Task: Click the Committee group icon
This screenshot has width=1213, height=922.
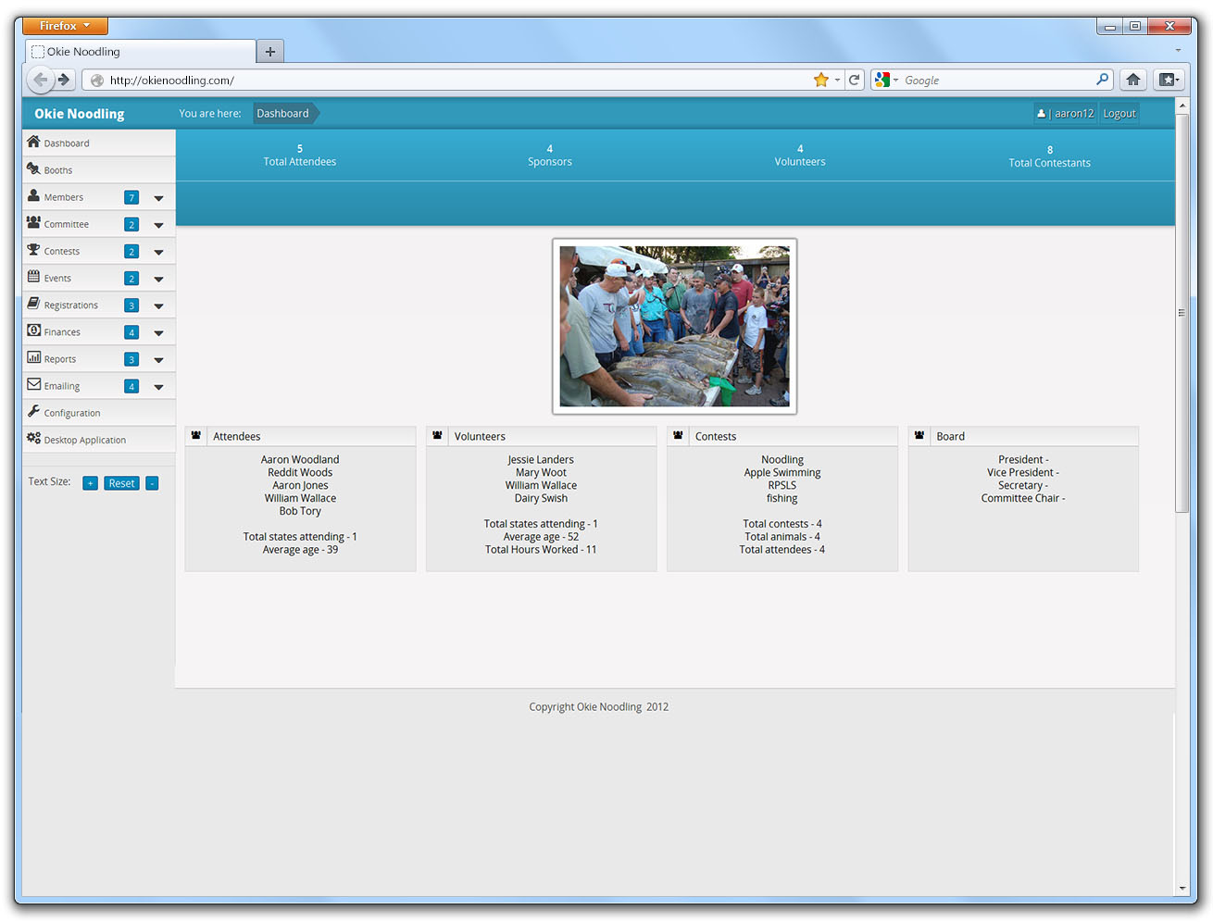Action: pos(33,222)
